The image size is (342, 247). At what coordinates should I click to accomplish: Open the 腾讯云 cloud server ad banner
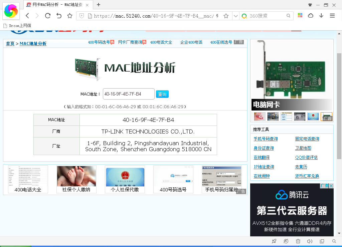[x=292, y=210]
